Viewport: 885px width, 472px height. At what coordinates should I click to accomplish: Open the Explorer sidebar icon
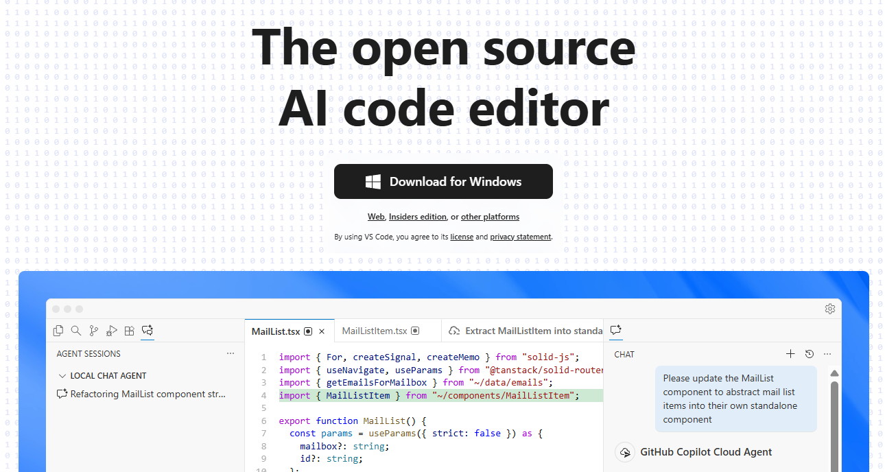click(58, 330)
